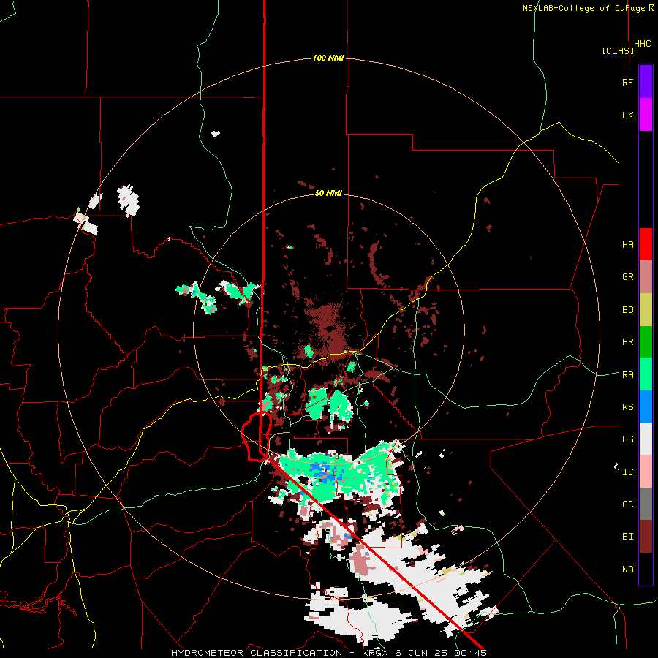Click the WS blue legend swatch

pos(646,406)
